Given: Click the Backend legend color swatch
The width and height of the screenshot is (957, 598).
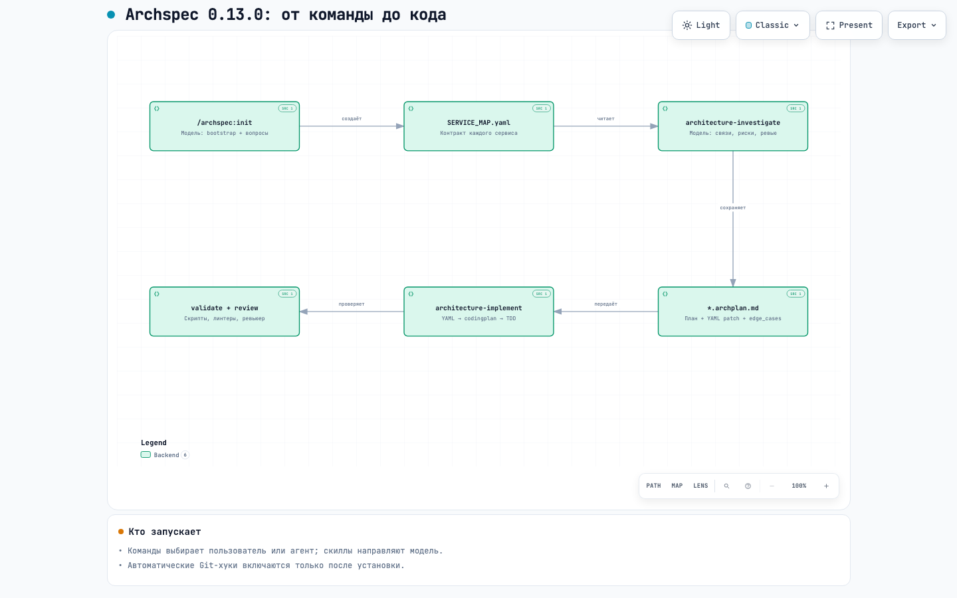Looking at the screenshot, I should pyautogui.click(x=146, y=454).
